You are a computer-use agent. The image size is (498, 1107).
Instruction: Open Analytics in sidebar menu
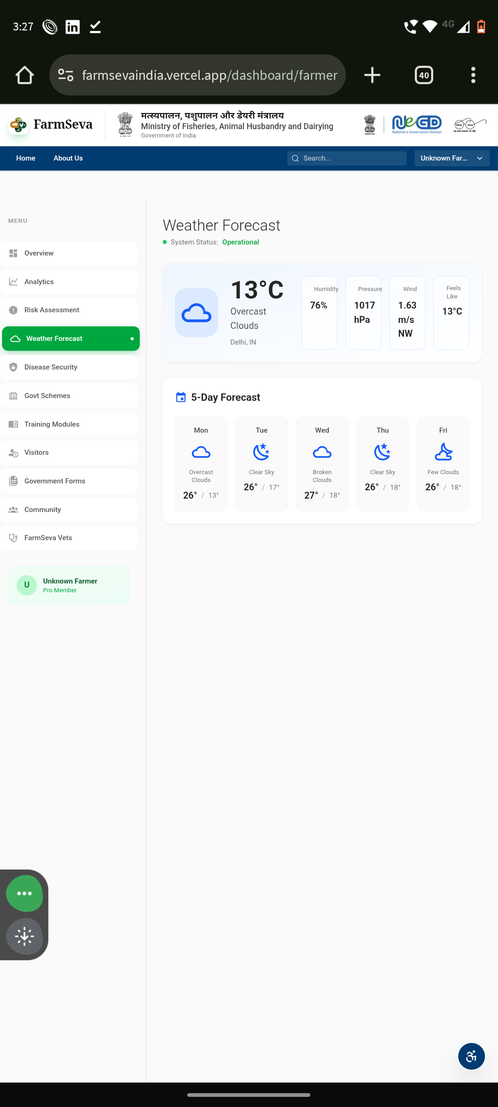pyautogui.click(x=69, y=282)
